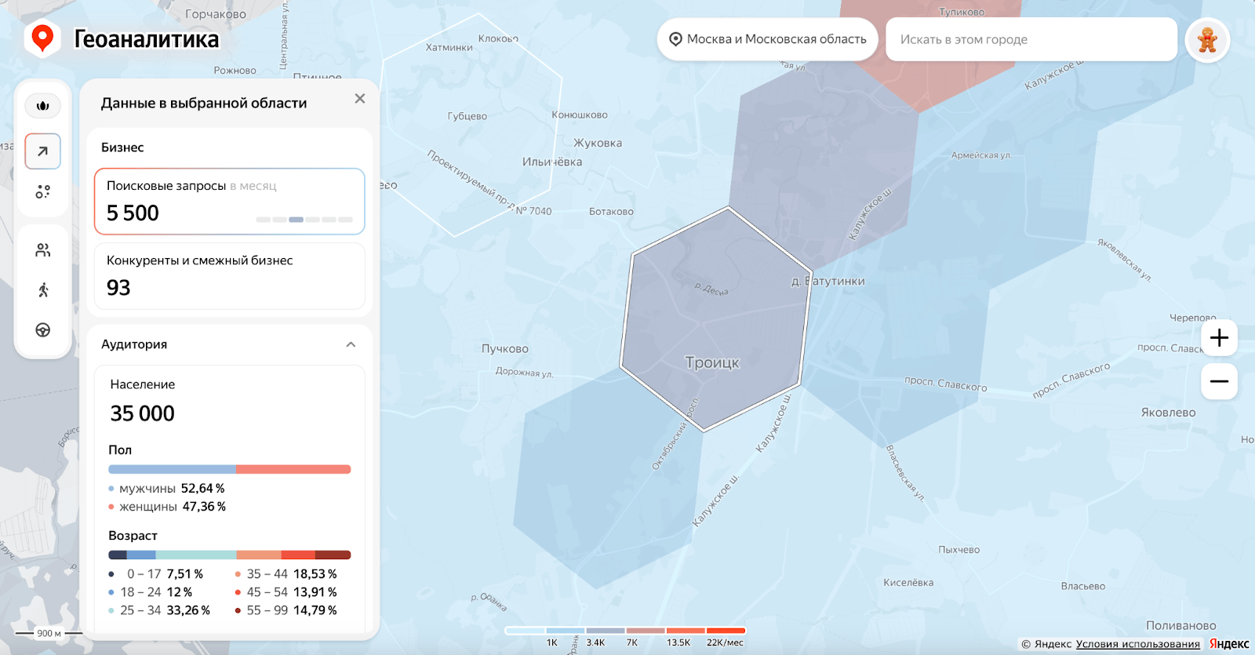1255x655 pixels.
Task: Open the Москва и Московская область selector
Action: [x=768, y=39]
